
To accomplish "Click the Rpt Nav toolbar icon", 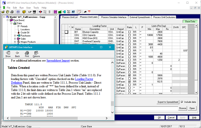I will click(x=69, y=12).
